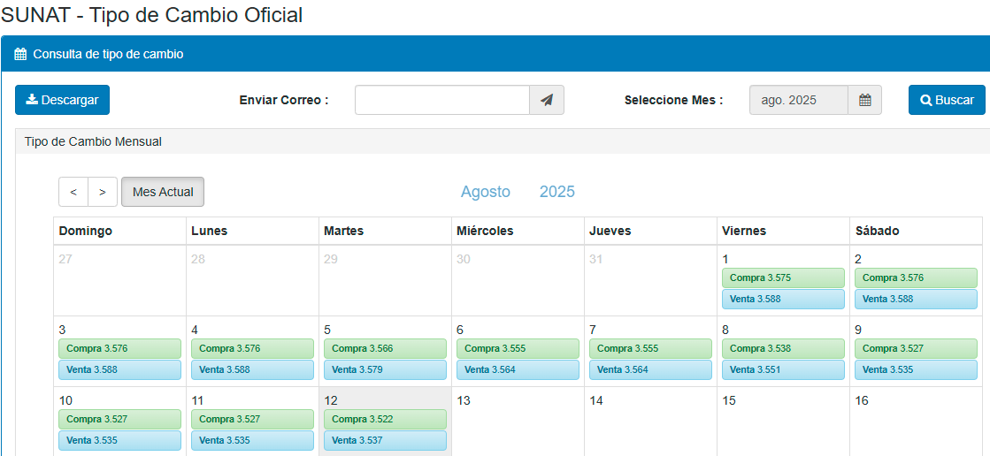Select Compra 3.555 on day 6
Viewport: 990px width, 456px height.
pyautogui.click(x=518, y=348)
